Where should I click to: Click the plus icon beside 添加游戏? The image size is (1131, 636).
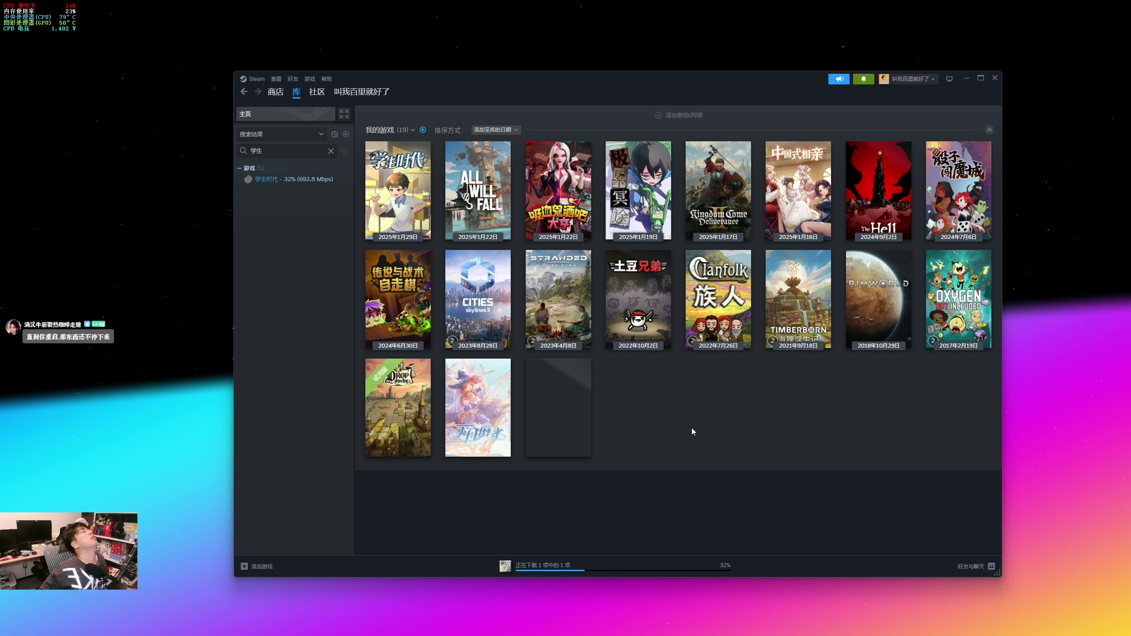pyautogui.click(x=244, y=566)
